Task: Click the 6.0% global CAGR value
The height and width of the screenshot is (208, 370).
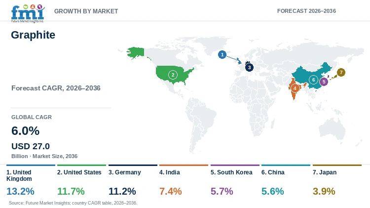Action: click(x=26, y=131)
